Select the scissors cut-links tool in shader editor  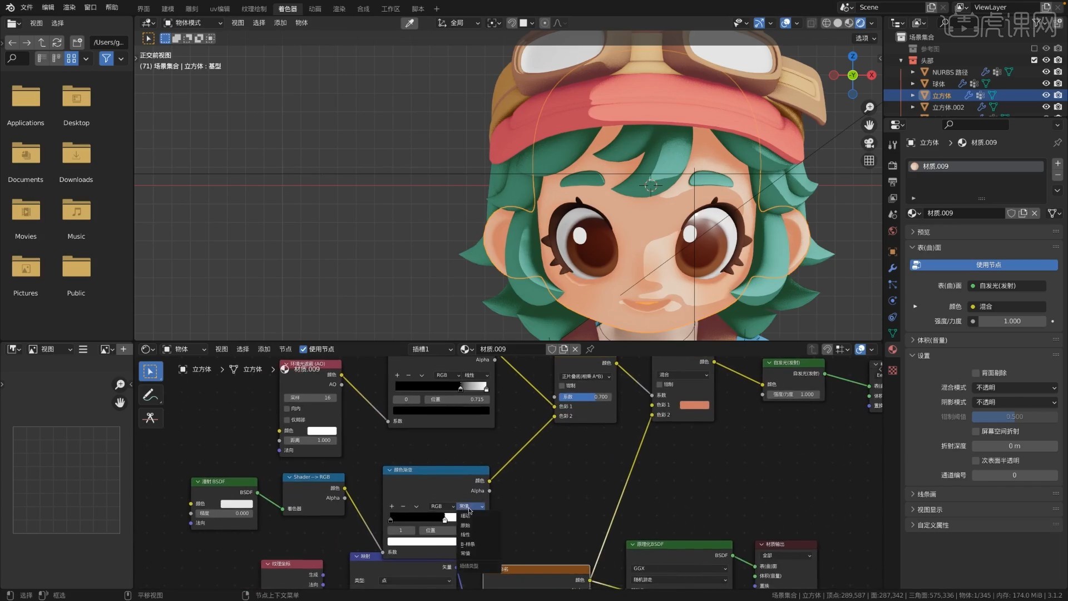pos(150,418)
